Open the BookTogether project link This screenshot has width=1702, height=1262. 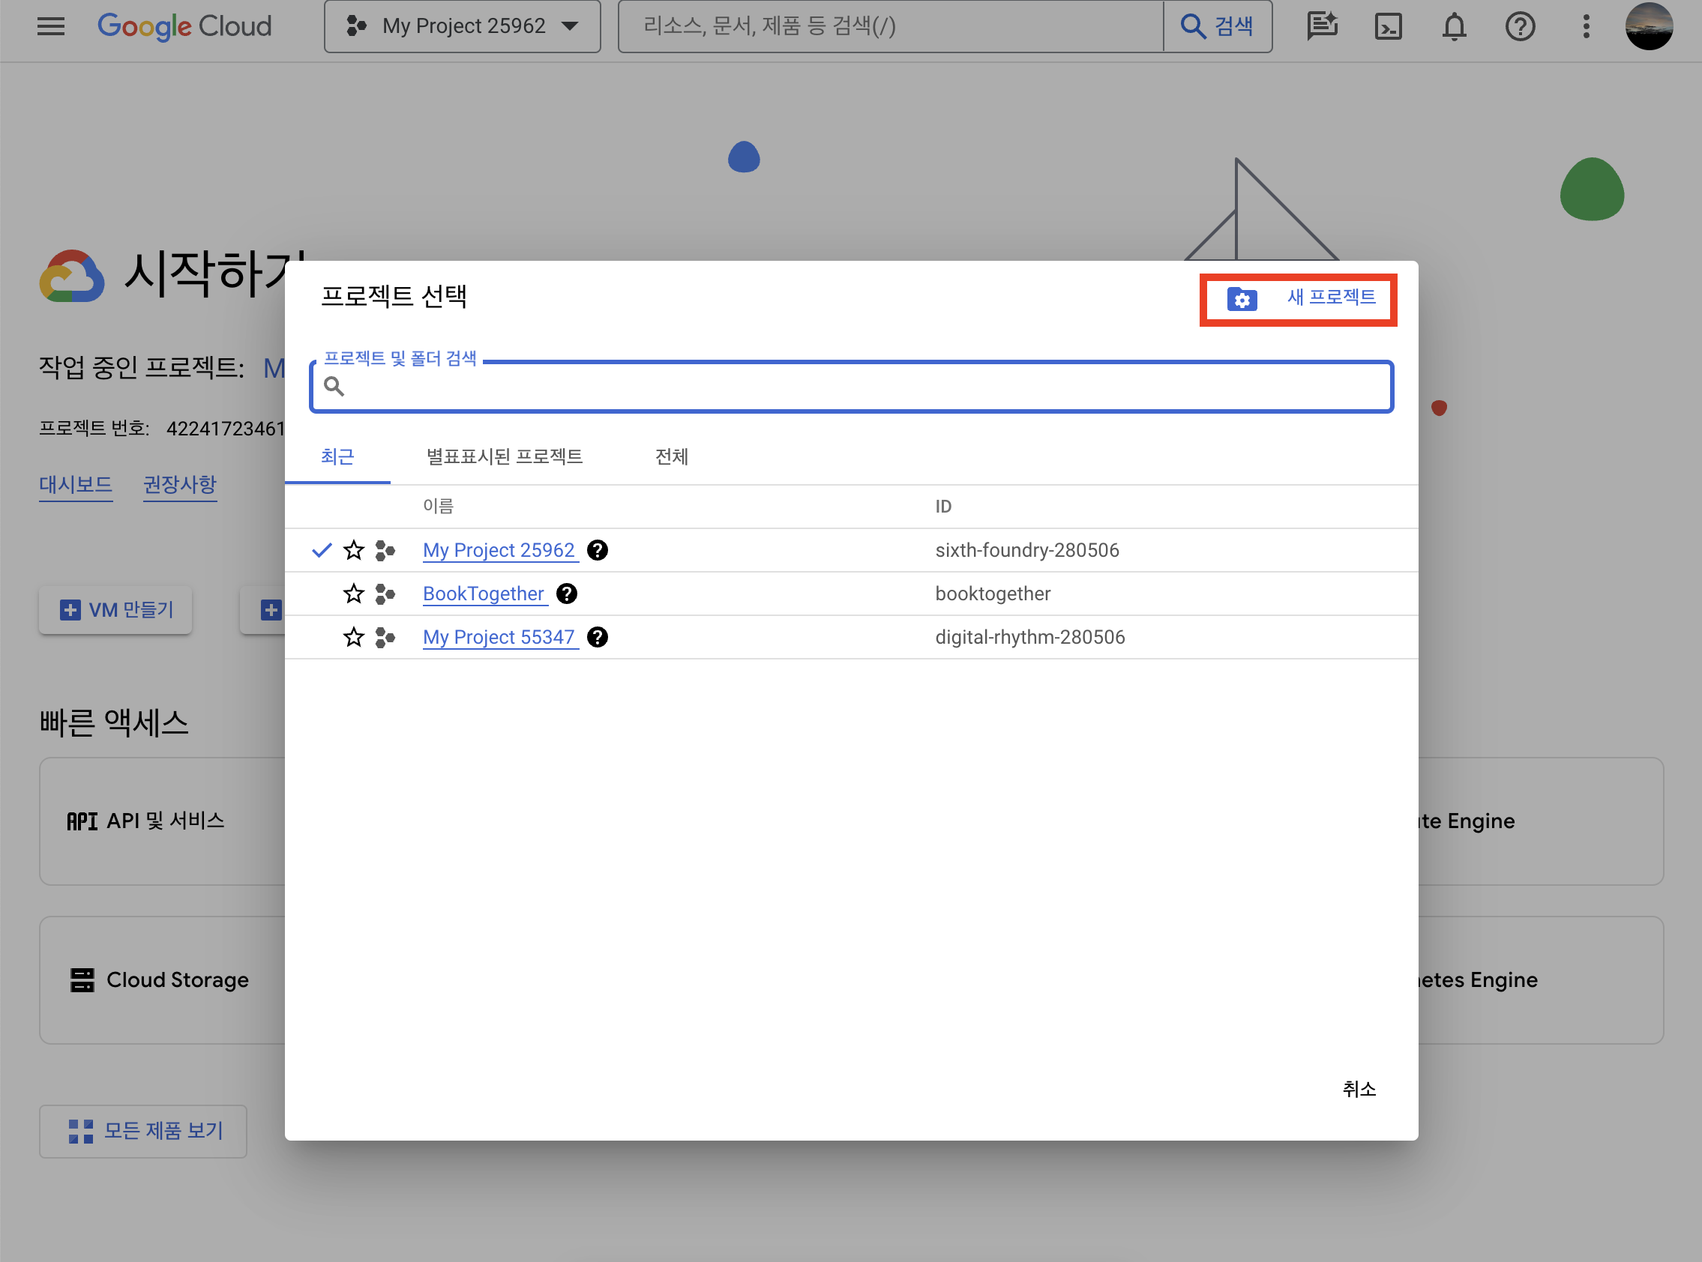483,594
